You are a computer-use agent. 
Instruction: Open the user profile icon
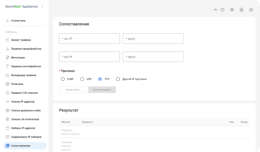251,10
